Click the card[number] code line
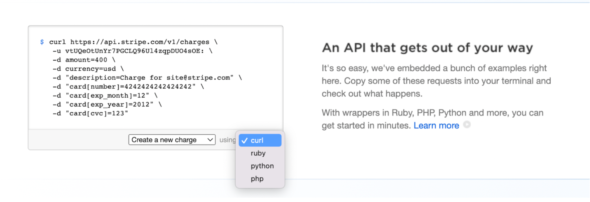Image resolution: width=590 pixels, height=202 pixels. click(130, 87)
